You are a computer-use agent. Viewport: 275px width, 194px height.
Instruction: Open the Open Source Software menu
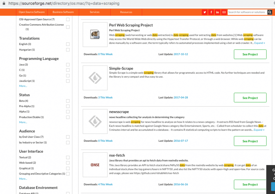(x=32, y=12)
